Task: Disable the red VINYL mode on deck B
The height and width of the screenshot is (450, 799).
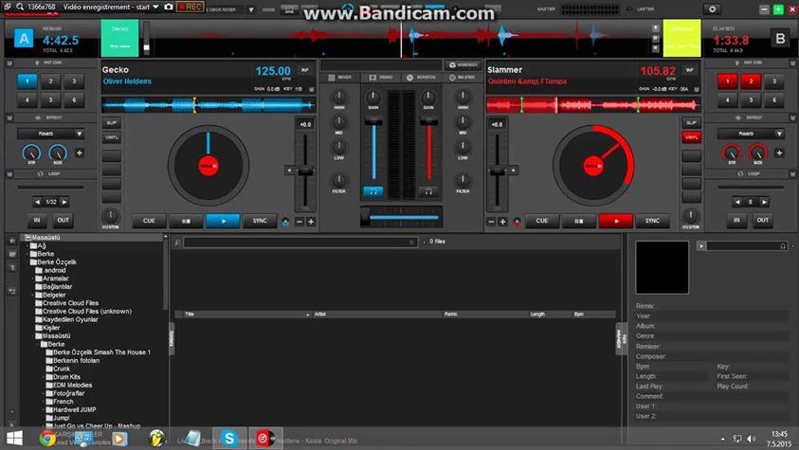Action: [x=692, y=137]
